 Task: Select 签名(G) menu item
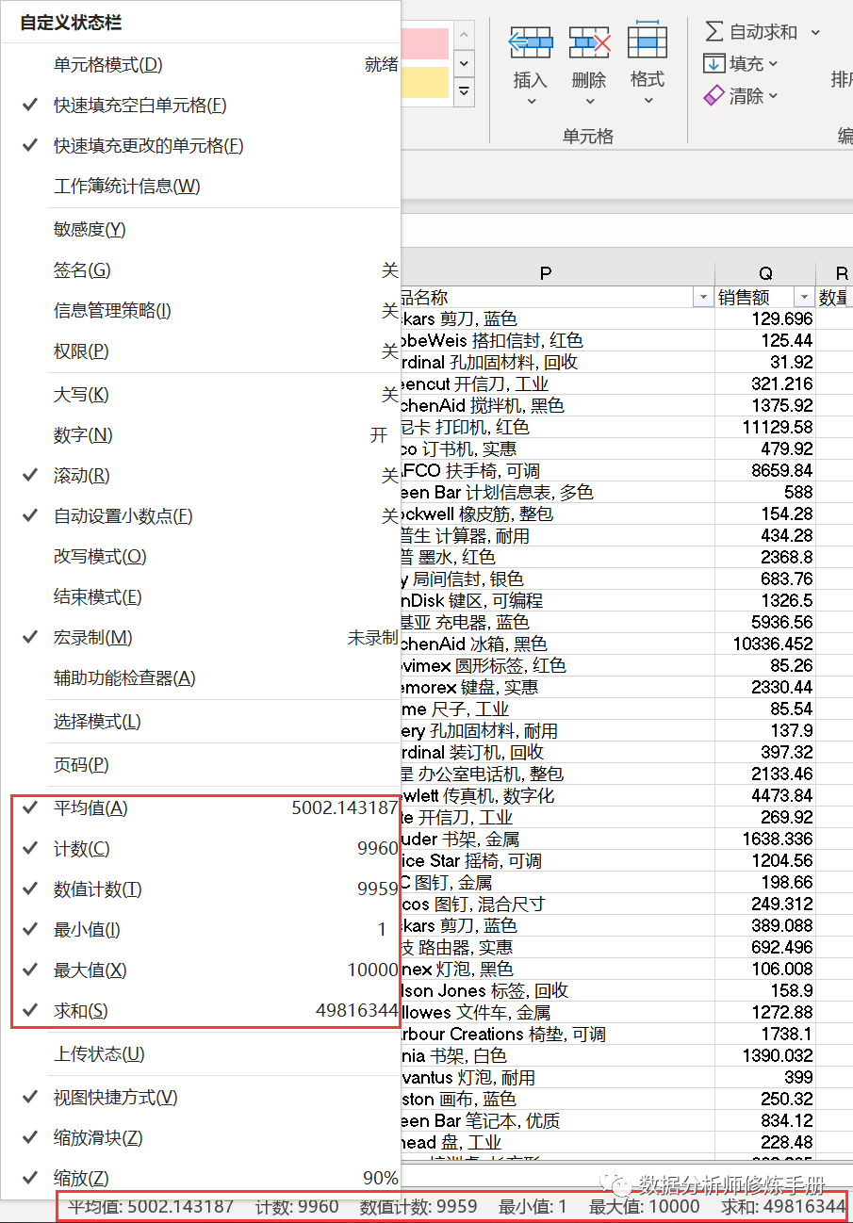pos(201,270)
